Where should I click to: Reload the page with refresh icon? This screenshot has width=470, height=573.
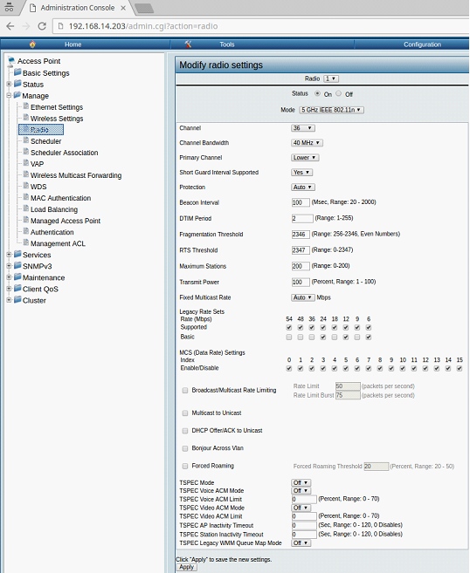coord(42,26)
